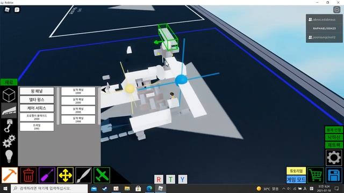Select player abracadabraus in player list
The image size is (344, 193).
click(x=324, y=19)
